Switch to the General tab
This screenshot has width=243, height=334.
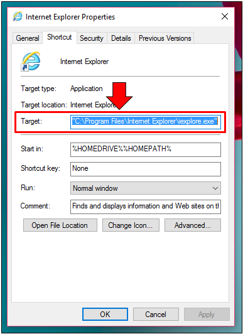coord(28,38)
